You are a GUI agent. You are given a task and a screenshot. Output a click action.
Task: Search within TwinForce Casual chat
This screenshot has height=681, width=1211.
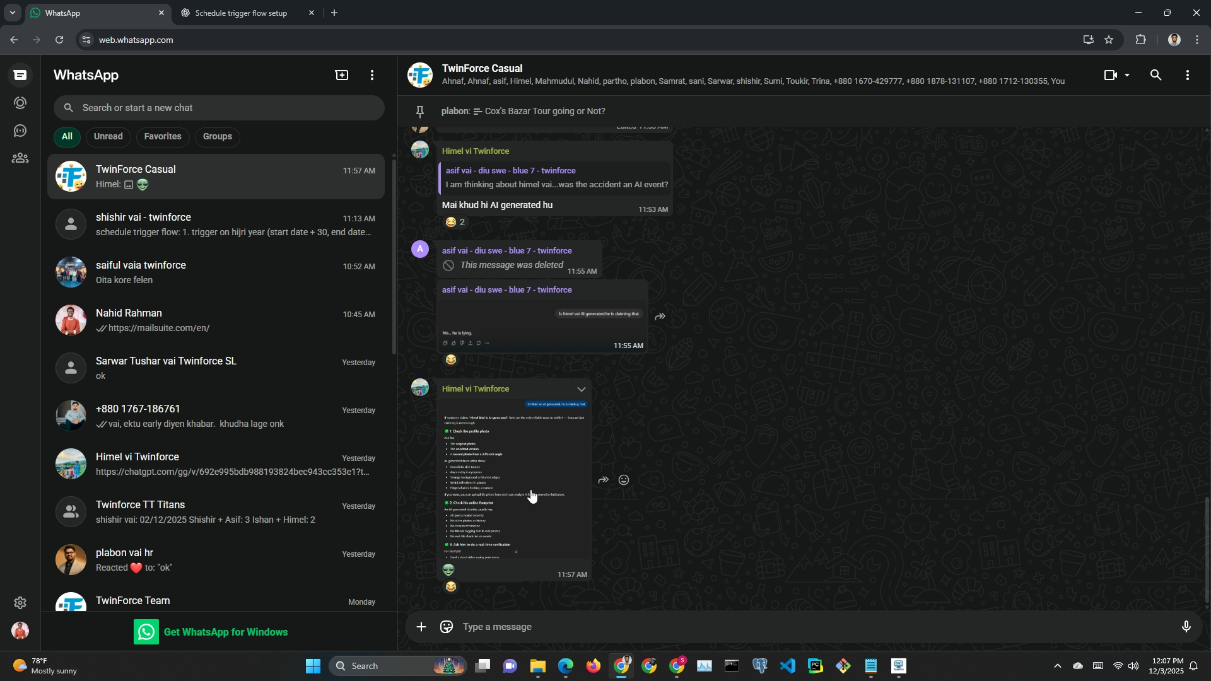click(1155, 75)
